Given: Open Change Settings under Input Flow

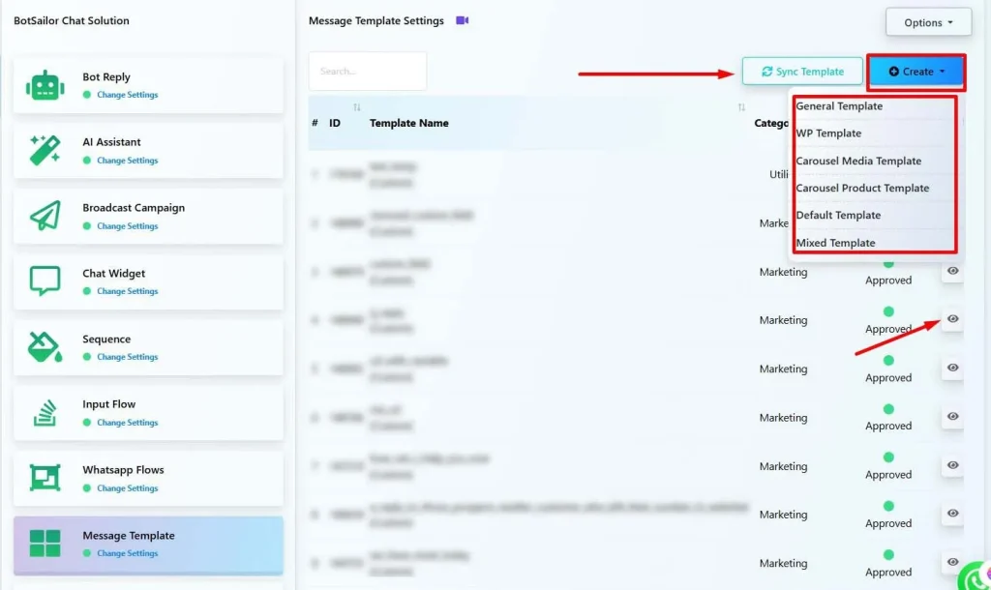Looking at the screenshot, I should tap(127, 423).
